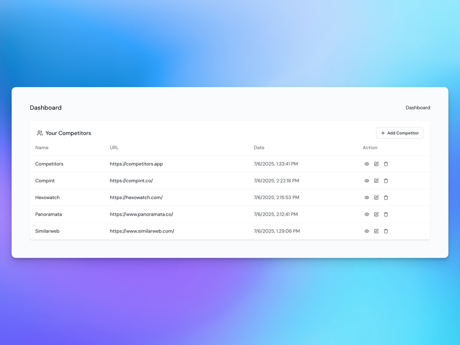The width and height of the screenshot is (460, 345).
Task: Click the date 7/6/2025, 2:12:41 PM
Action: [276, 214]
